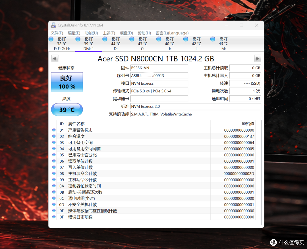Click the 主机总计写入 value 0 GB
The height and width of the screenshot is (249, 307).
point(245,76)
